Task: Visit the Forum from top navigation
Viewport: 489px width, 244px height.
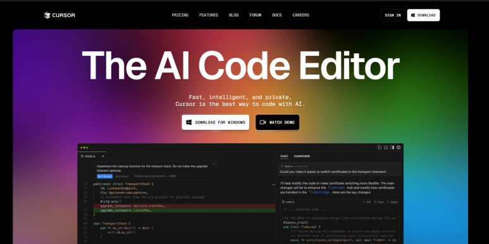Action: click(256, 15)
